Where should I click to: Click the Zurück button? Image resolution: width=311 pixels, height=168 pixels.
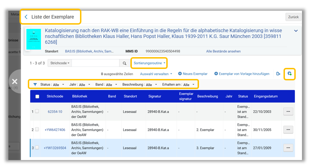click(x=293, y=17)
